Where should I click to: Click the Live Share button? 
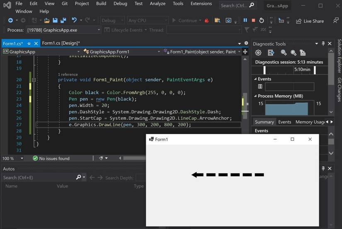tap(310, 21)
